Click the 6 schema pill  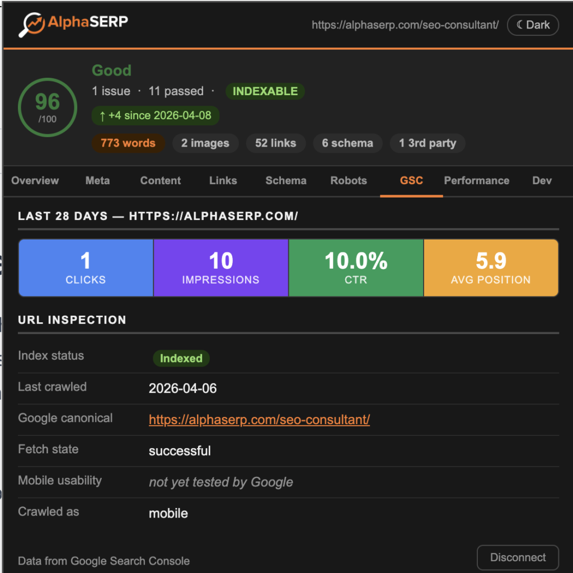[x=347, y=143]
